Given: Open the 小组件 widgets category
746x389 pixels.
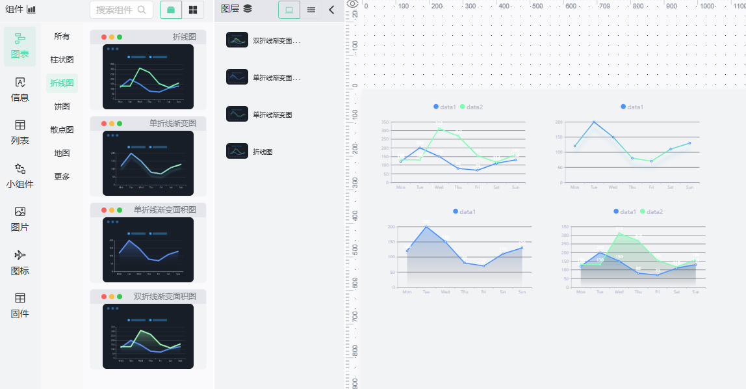Looking at the screenshot, I should (x=20, y=176).
